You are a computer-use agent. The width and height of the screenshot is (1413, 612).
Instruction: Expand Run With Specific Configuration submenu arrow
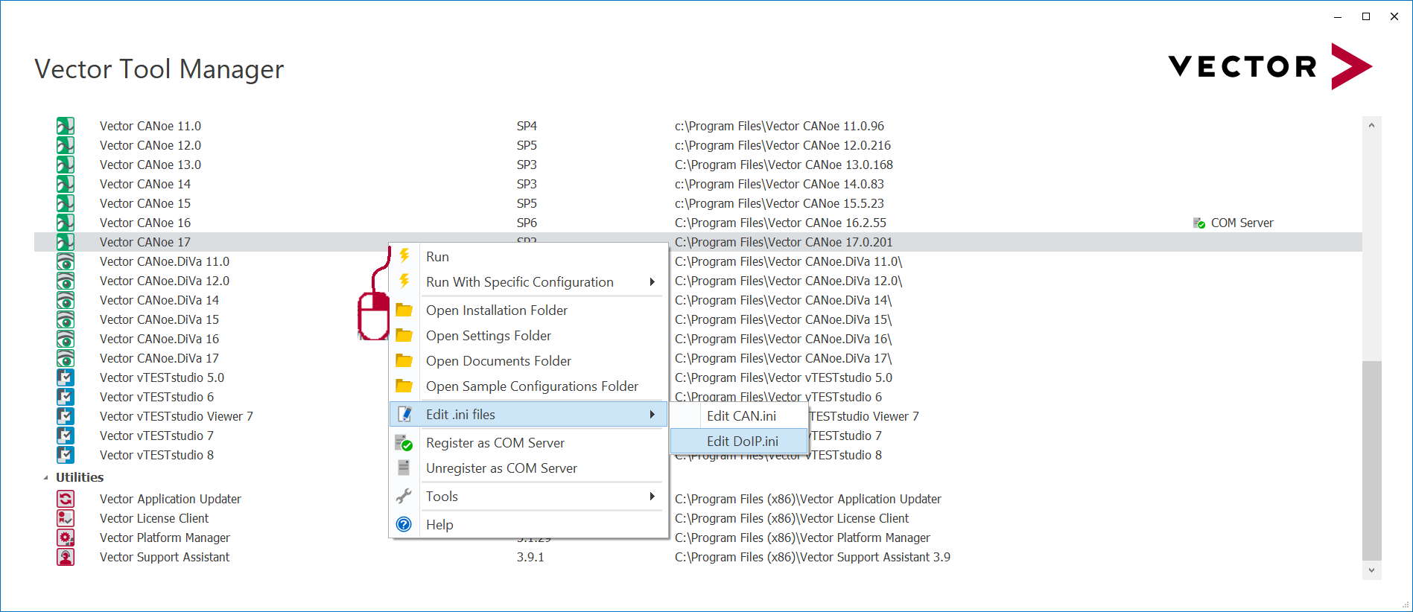[652, 282]
